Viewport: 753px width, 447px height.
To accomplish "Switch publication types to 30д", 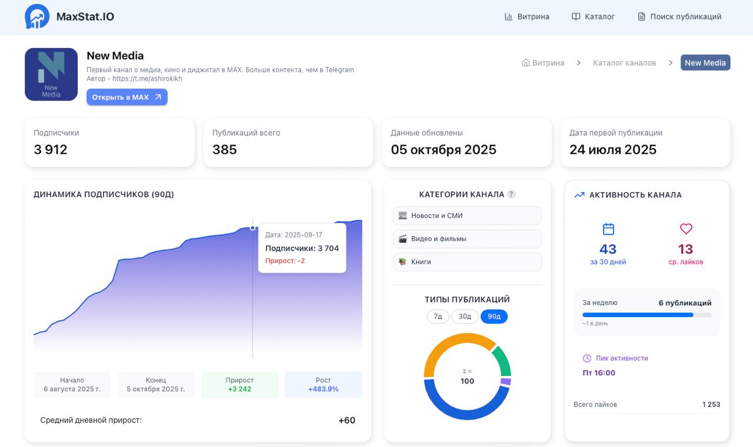I will coord(465,317).
